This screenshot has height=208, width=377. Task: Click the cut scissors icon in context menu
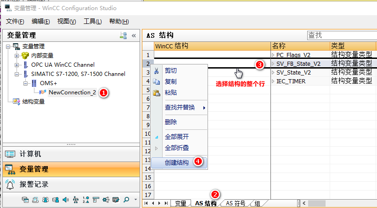[x=157, y=71]
